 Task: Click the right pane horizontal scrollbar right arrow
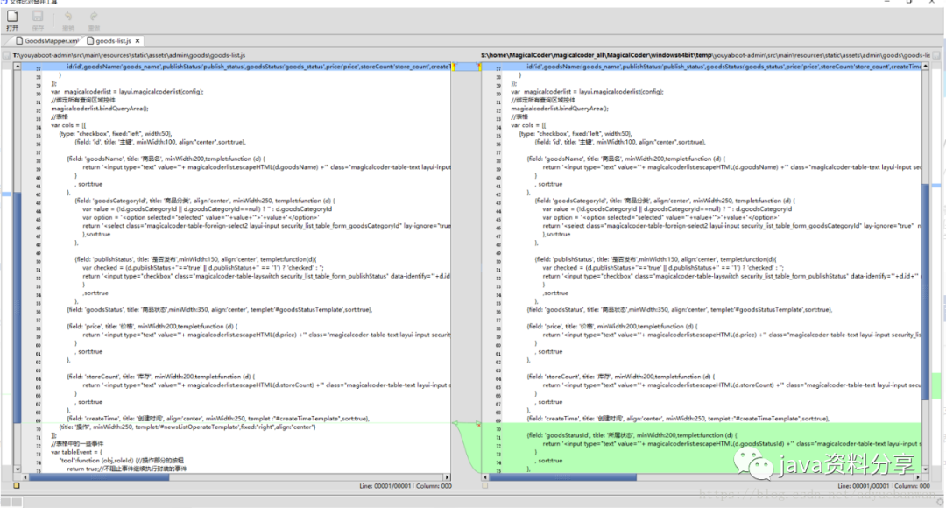918,477
